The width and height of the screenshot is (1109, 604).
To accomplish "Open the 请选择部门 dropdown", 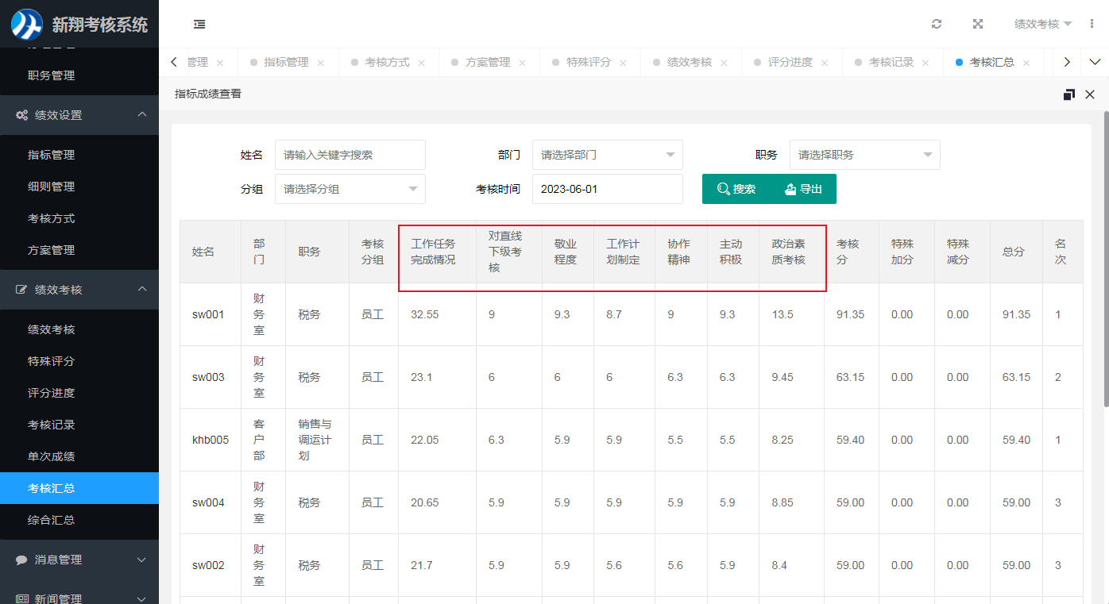I will 607,155.
